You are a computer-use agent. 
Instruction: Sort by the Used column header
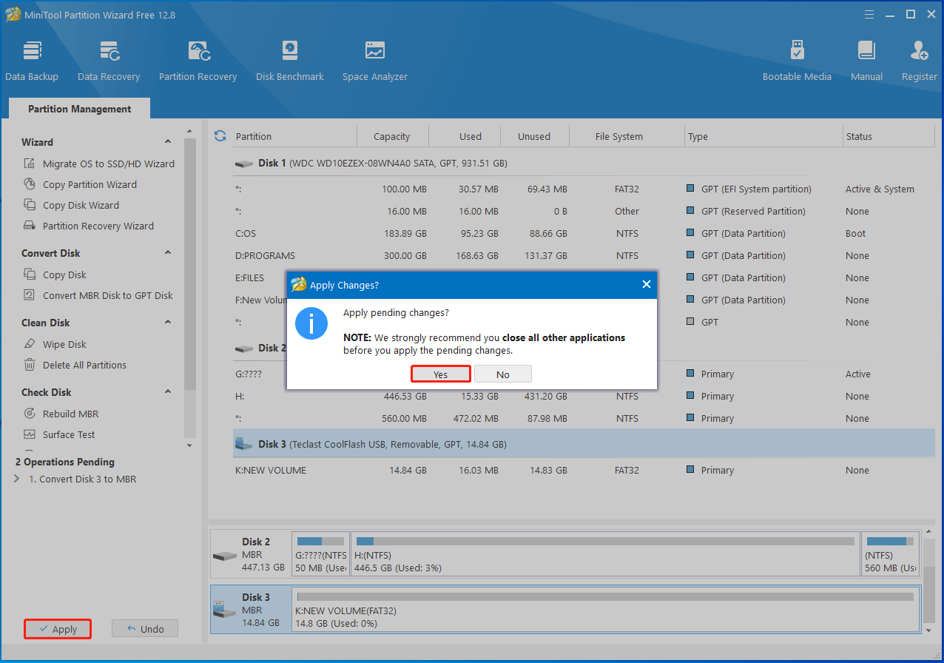pos(465,136)
